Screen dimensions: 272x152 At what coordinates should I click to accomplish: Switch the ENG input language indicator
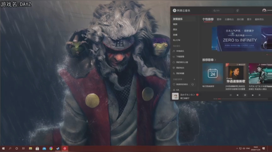click(248, 149)
